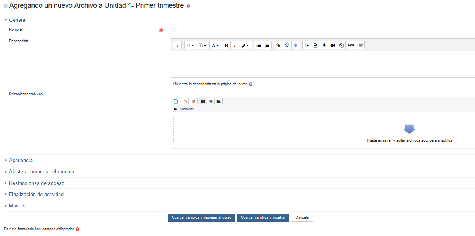Apply italic formatting in the description editor

point(235,45)
